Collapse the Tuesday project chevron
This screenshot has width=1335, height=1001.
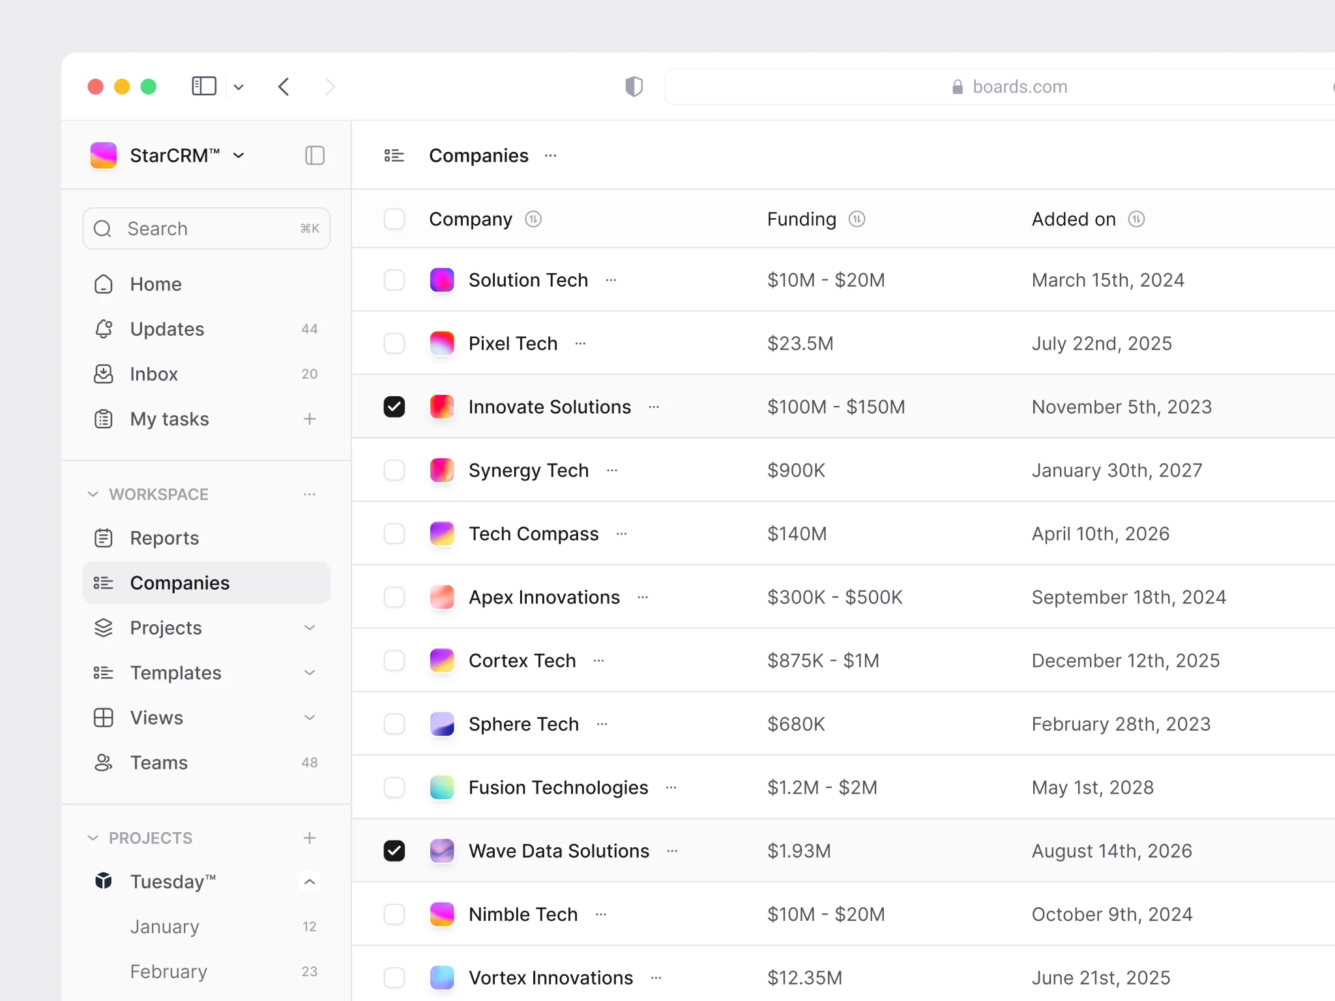(310, 882)
